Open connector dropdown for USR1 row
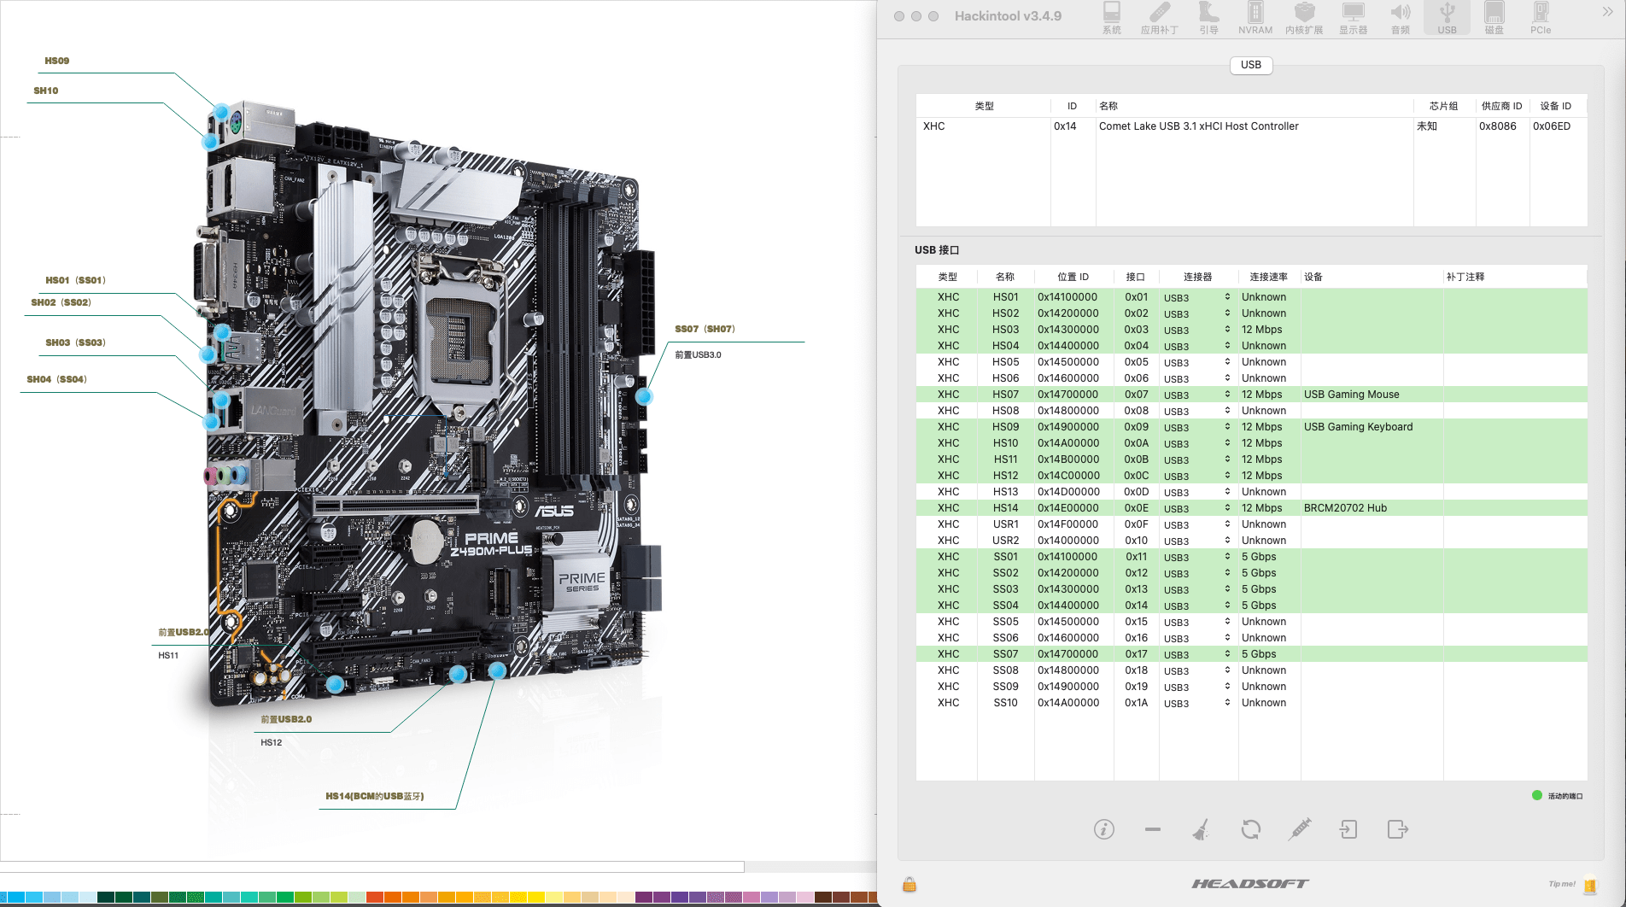This screenshot has width=1626, height=907. (1197, 524)
